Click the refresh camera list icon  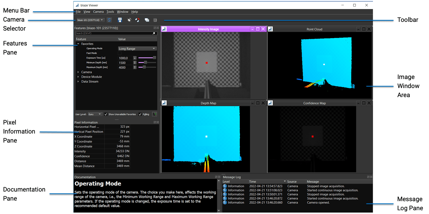coord(109,20)
